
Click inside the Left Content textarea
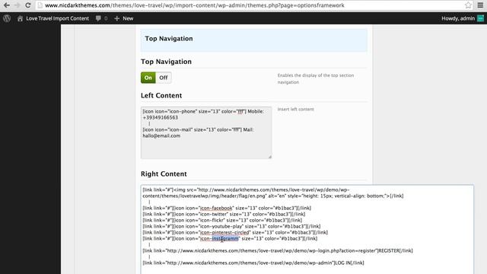point(206,132)
